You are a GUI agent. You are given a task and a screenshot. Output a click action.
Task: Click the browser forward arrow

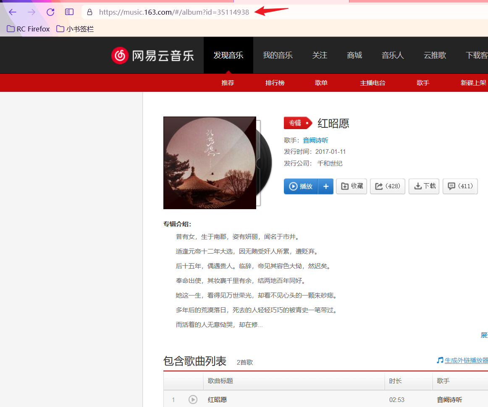tap(31, 12)
